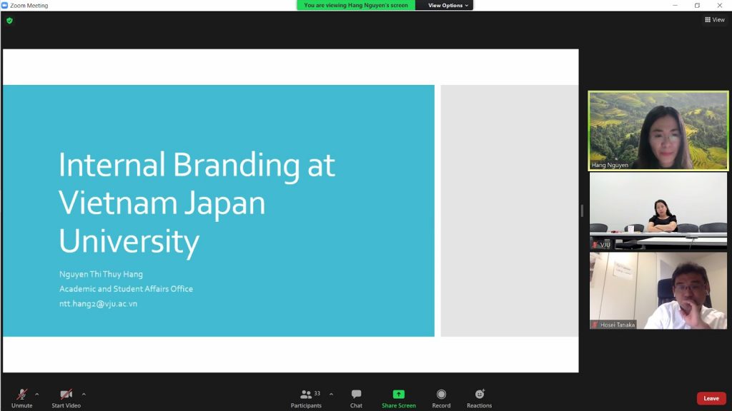Open the Participants panel
The width and height of the screenshot is (732, 411).
306,398
